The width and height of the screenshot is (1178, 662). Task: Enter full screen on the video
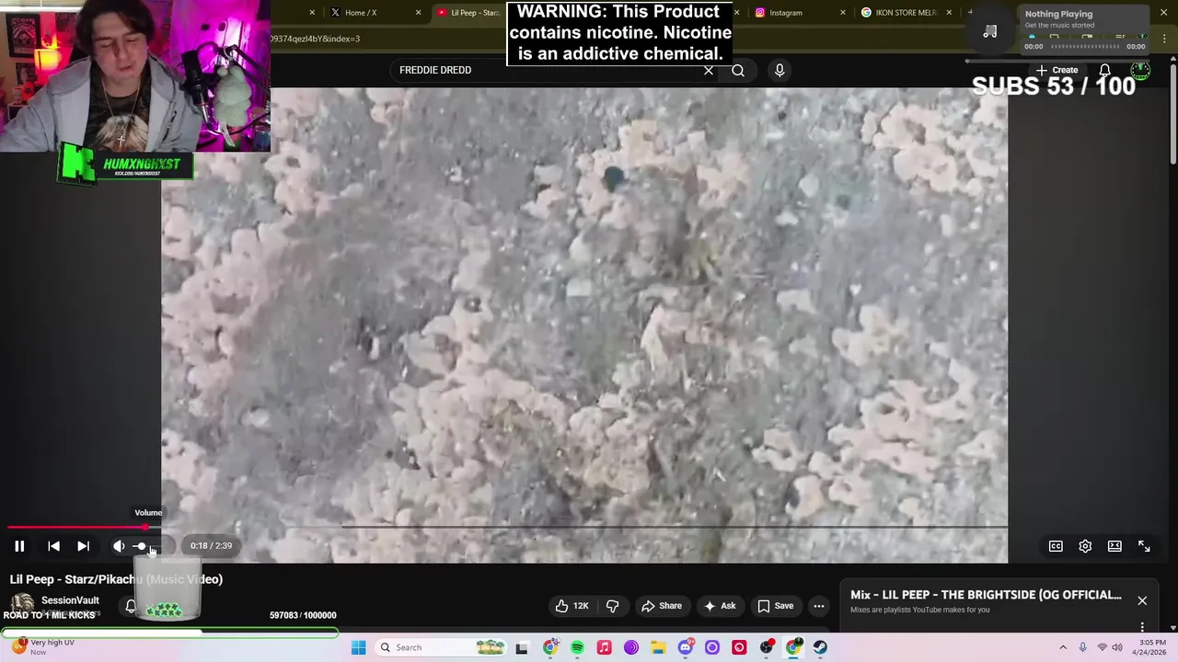(x=1144, y=546)
